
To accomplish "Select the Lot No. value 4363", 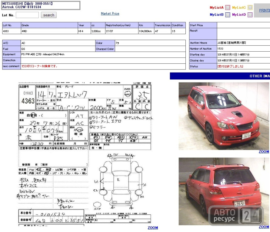I will click(x=6, y=31).
